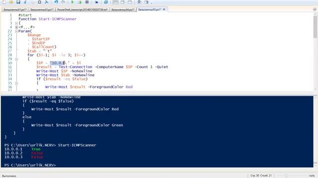Image resolution: width=318 pixels, height=178 pixels.
Task: Start PowerShell.exe in a separate window
Action: tap(106, 2)
